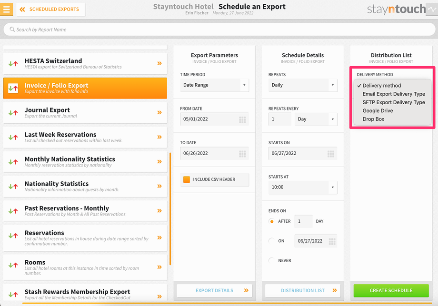Image resolution: width=438 pixels, height=306 pixels.
Task: Click the To Date 06/26/2022 field
Action: point(214,153)
